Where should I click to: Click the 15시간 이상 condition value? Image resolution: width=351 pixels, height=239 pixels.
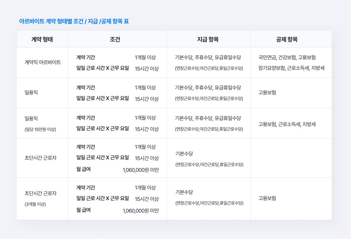point(146,67)
